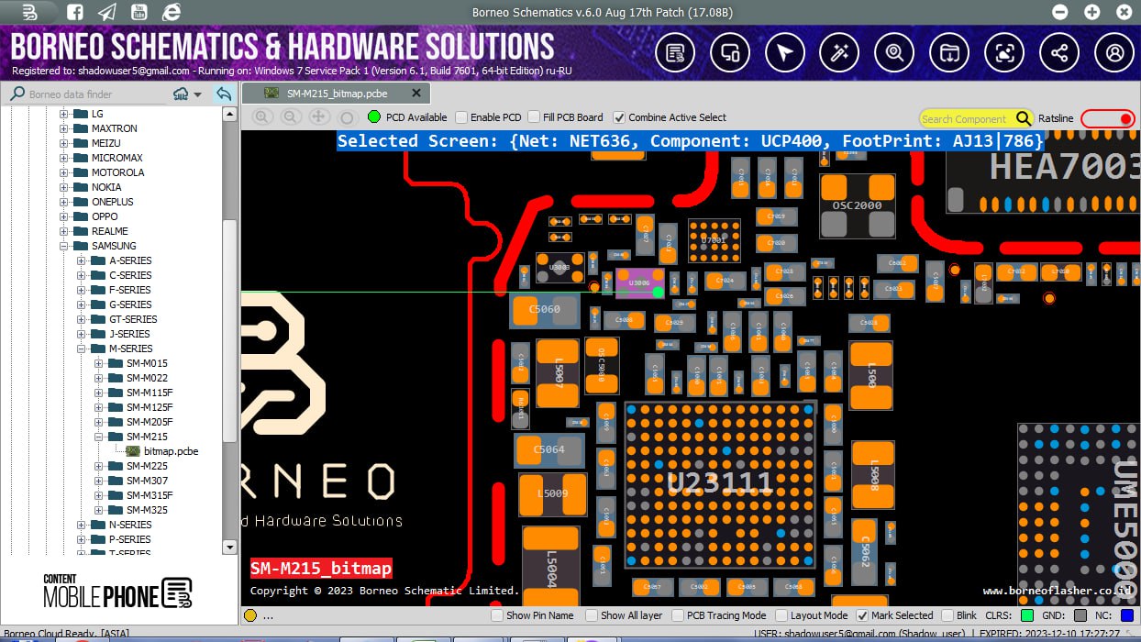Viewport: 1141px width, 642px height.
Task: Expand the SM-M225 folder
Action: pyautogui.click(x=99, y=466)
